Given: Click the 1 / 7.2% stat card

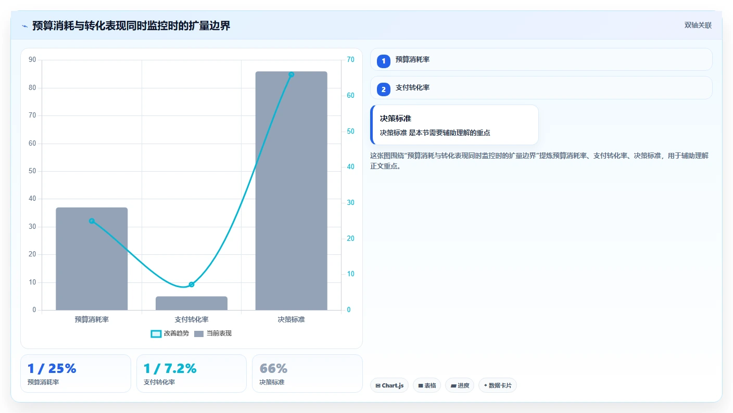Looking at the screenshot, I should pos(192,373).
